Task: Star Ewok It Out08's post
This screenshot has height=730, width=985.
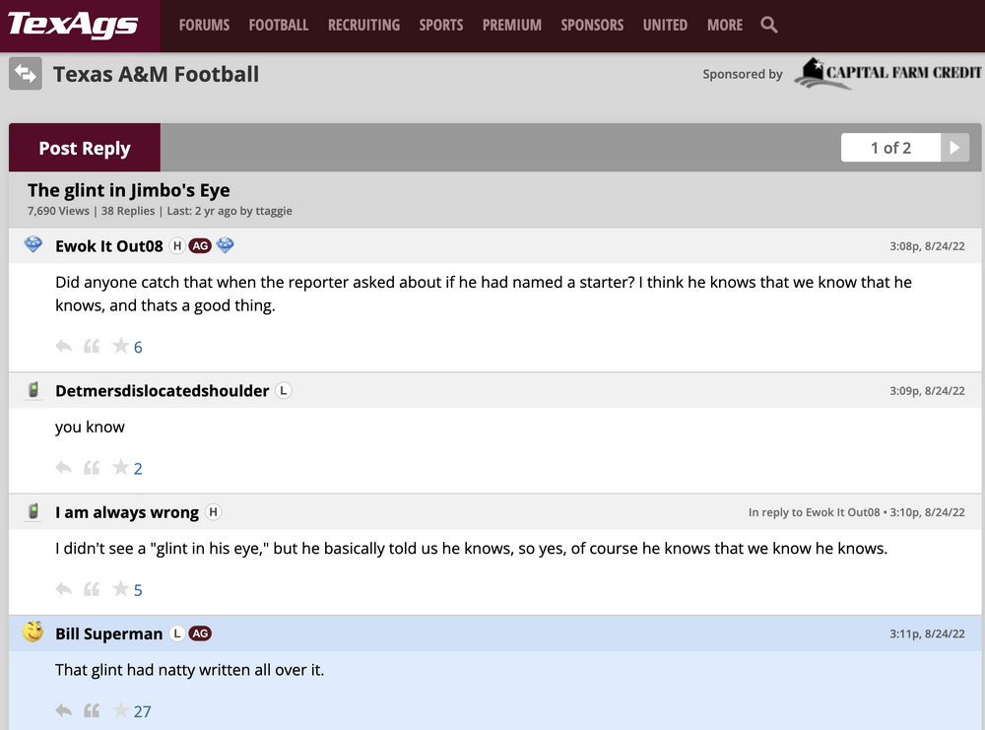Action: pos(120,346)
